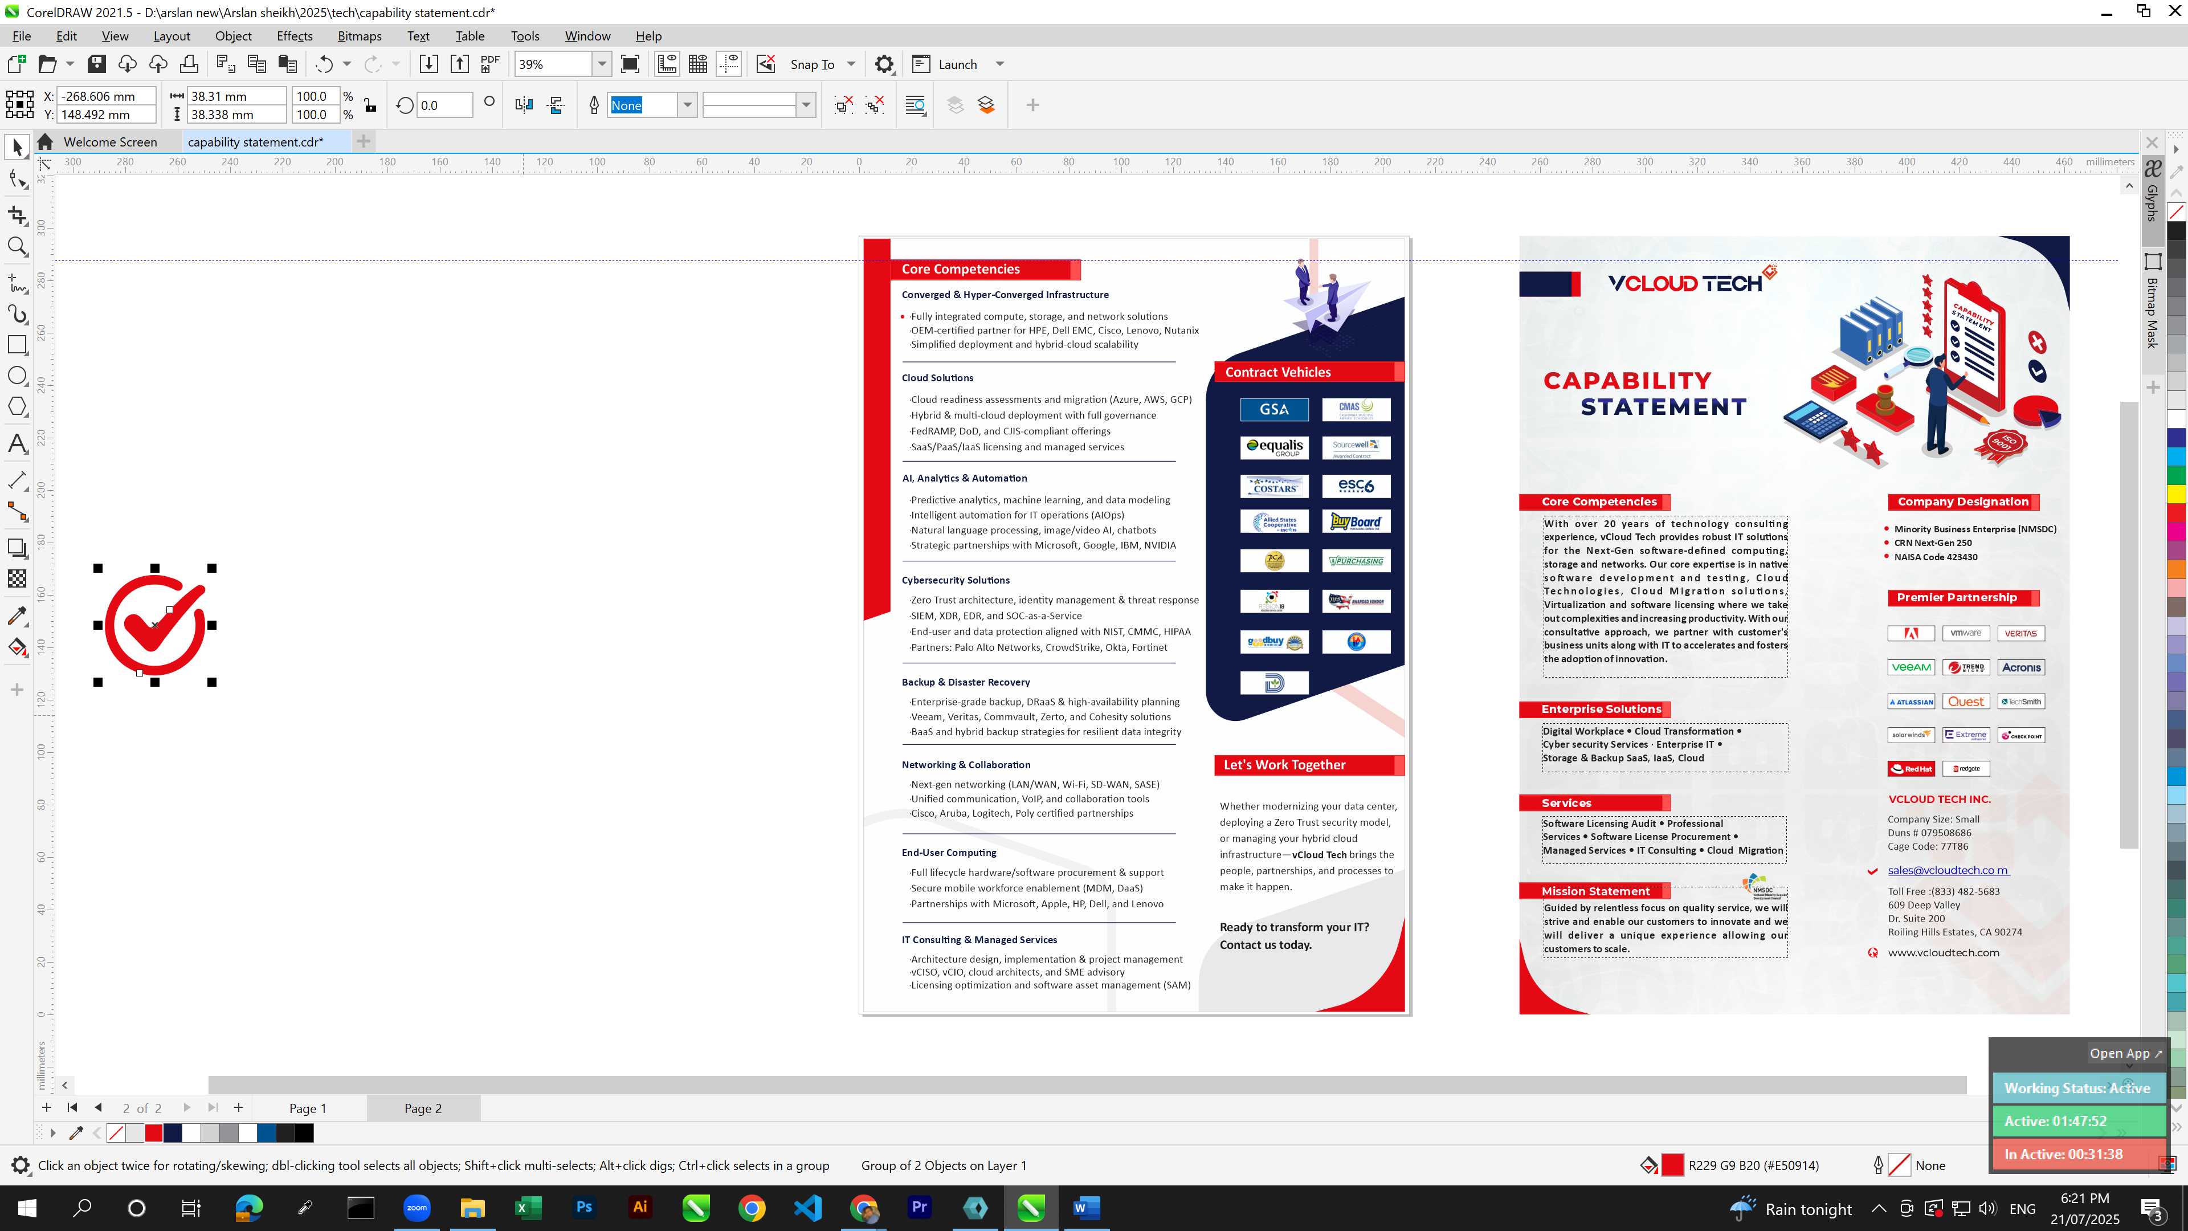
Task: Click the Save icon in toolbar
Action: pos(97,64)
